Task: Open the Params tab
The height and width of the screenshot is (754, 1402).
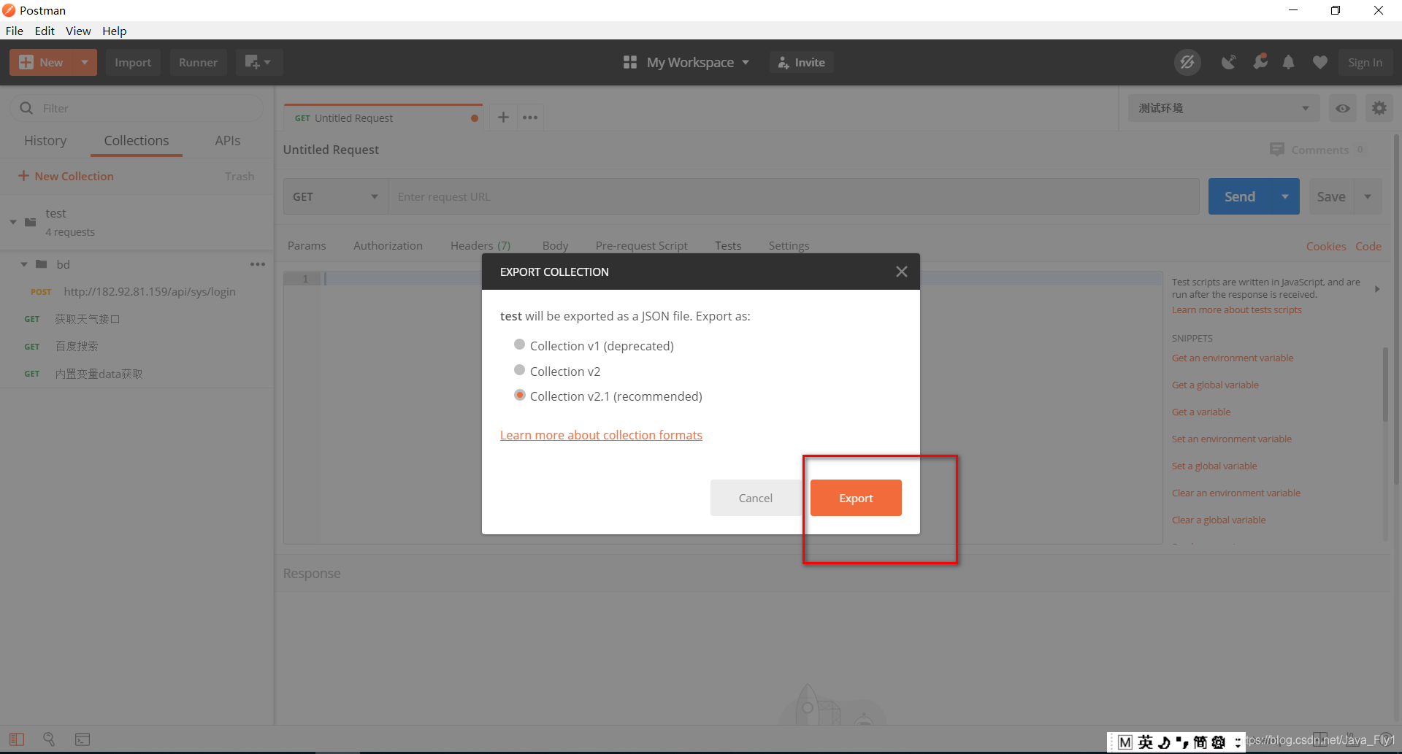Action: pos(307,246)
